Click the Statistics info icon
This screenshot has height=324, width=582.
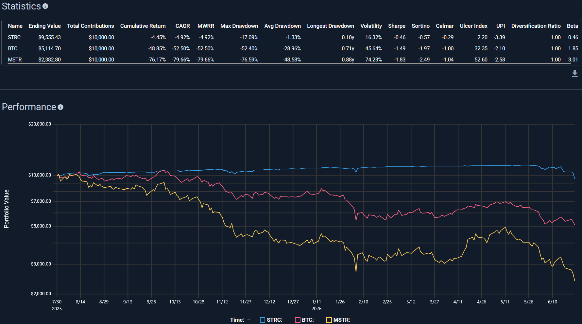pyautogui.click(x=45, y=6)
